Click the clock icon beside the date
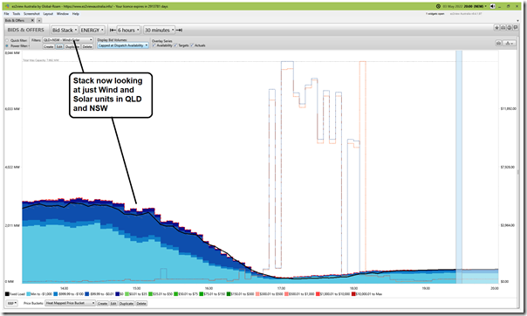Viewport: 527px width, 316px height. (x=438, y=6)
